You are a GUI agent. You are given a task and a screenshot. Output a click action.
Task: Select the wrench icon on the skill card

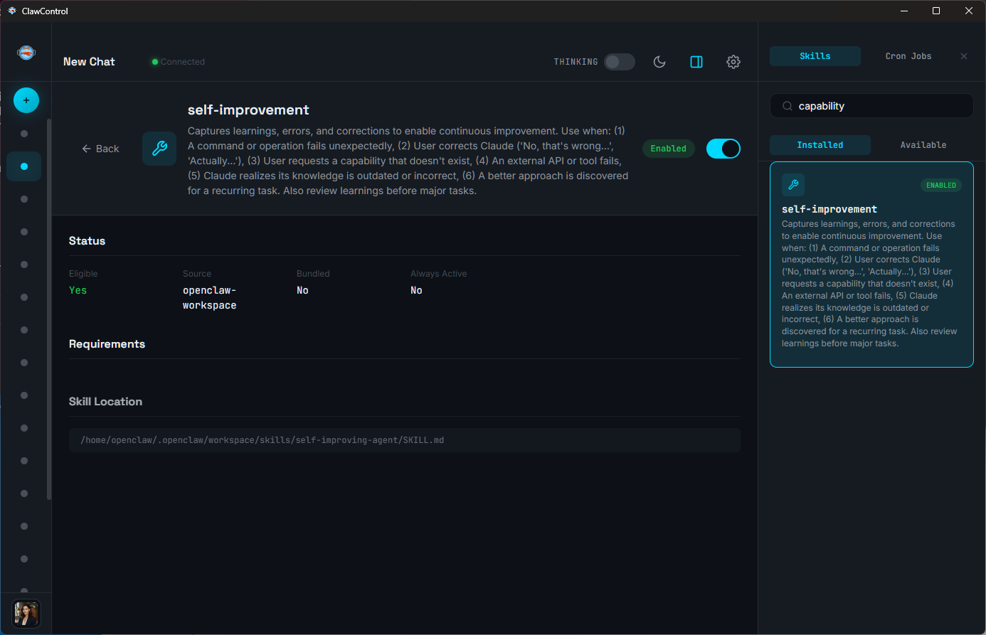click(x=793, y=184)
